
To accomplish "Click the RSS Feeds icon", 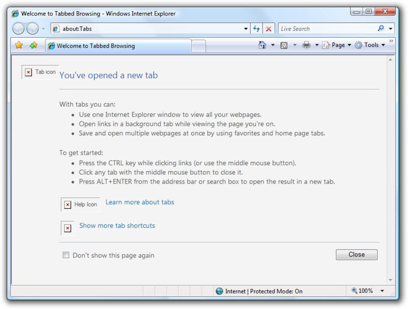I will point(284,45).
